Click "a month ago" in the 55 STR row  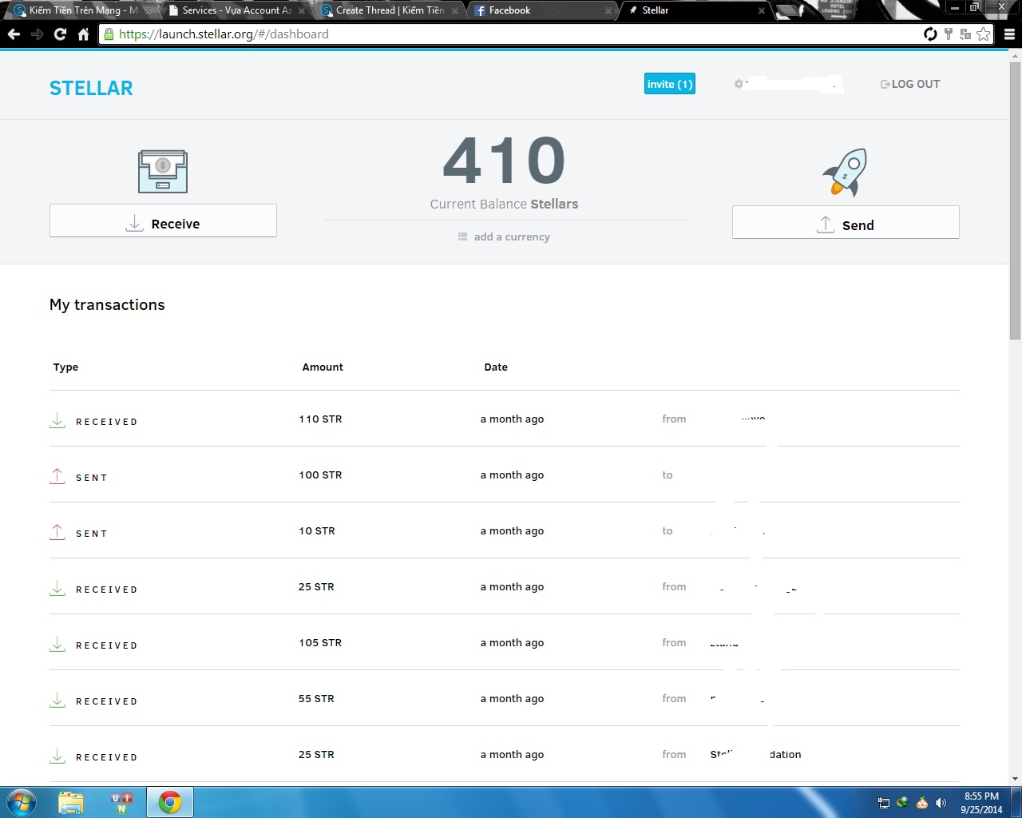click(x=512, y=699)
